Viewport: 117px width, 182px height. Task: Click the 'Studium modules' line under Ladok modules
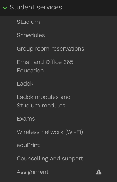(41, 106)
